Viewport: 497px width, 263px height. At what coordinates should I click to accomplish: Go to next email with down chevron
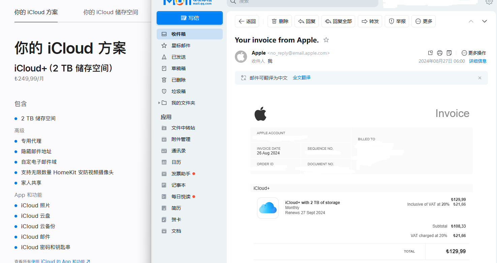coord(485,21)
